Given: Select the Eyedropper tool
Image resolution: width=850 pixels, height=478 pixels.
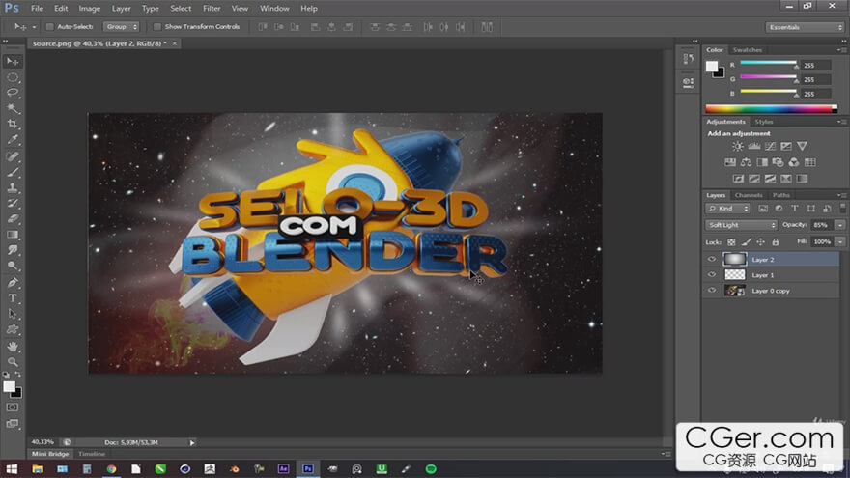Looking at the screenshot, I should click(13, 140).
